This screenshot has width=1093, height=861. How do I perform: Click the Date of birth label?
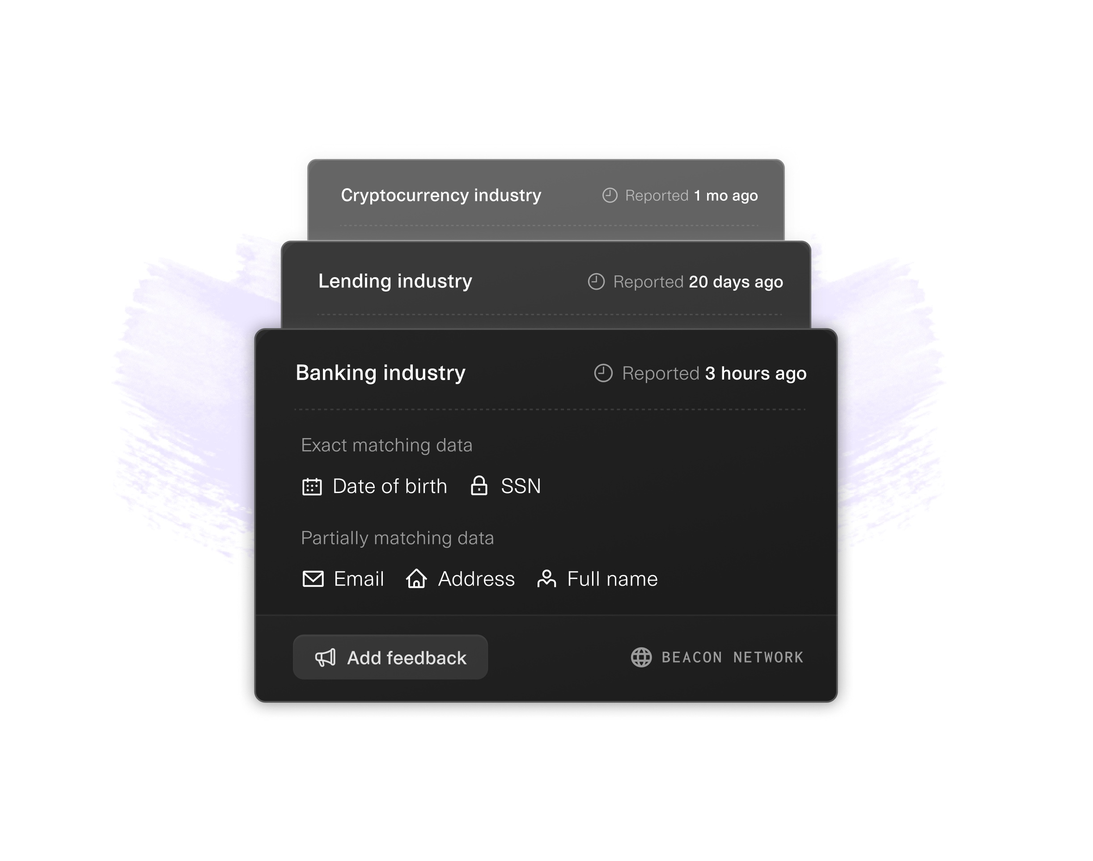[390, 486]
